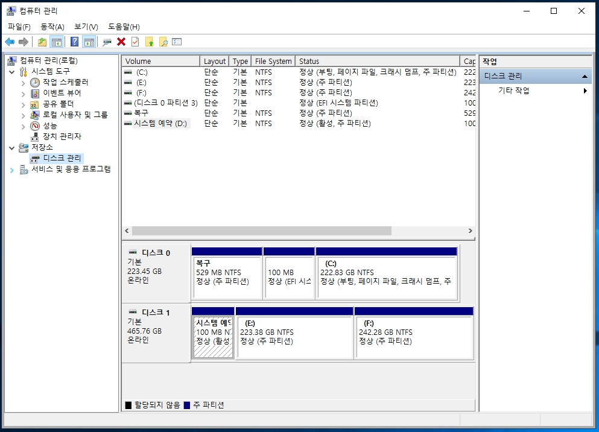Image resolution: width=599 pixels, height=432 pixels.
Task: Toggle the show/hide console tree icon
Action: (57, 42)
